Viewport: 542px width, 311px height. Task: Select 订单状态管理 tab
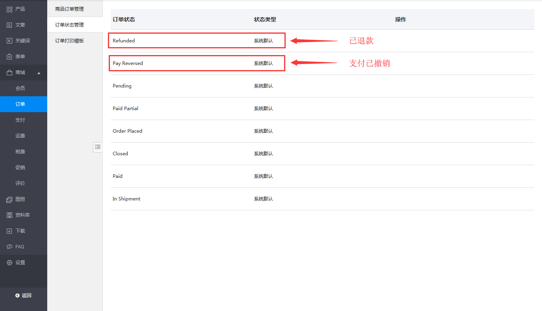point(69,25)
